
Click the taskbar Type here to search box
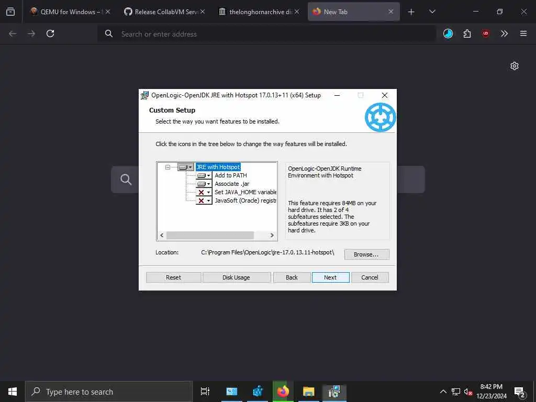(x=109, y=392)
